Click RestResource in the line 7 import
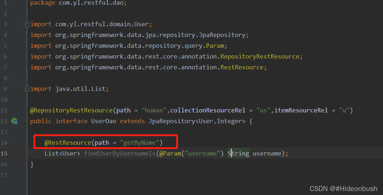 tap(242, 67)
